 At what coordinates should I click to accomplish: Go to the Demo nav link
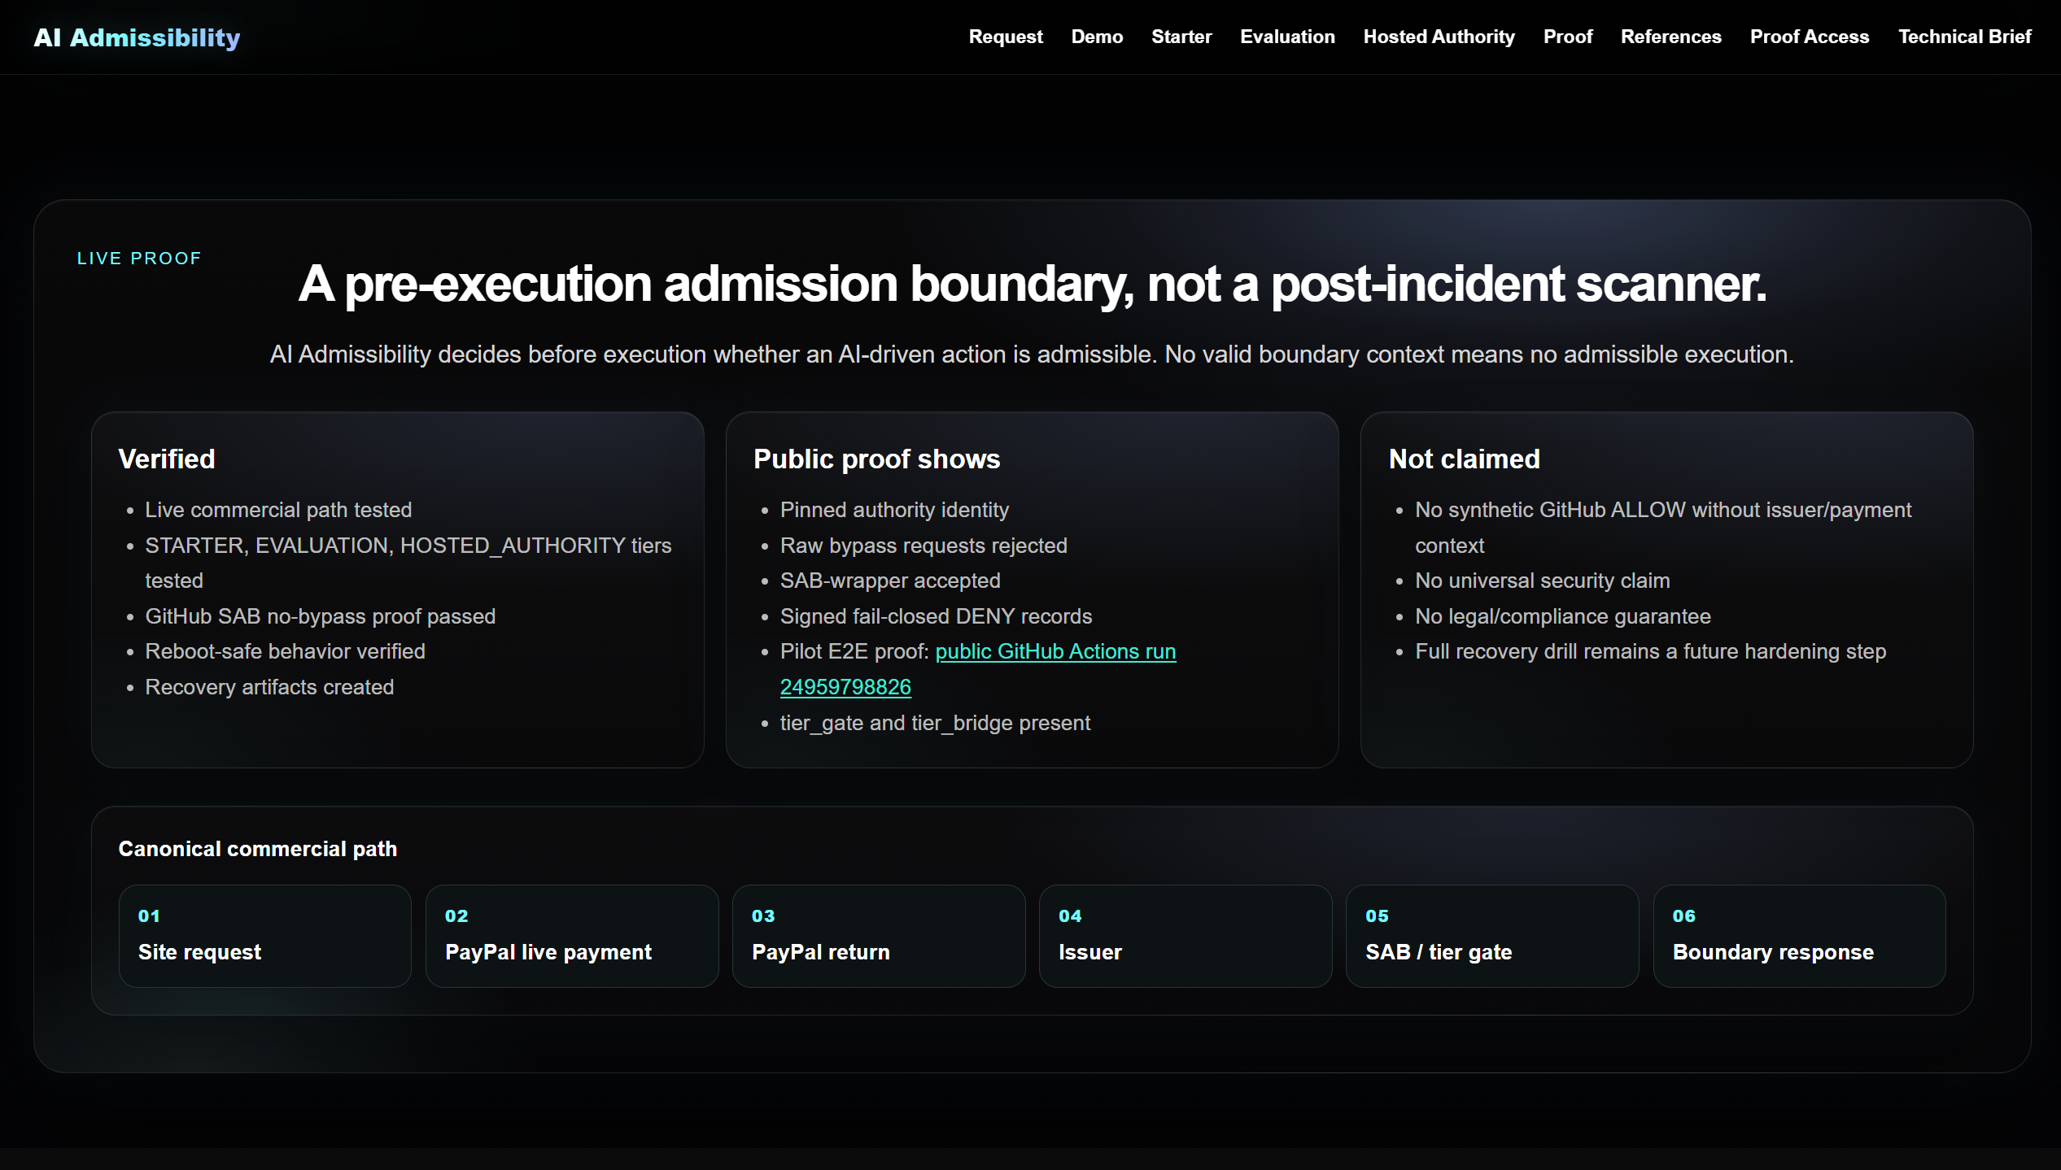(x=1097, y=37)
